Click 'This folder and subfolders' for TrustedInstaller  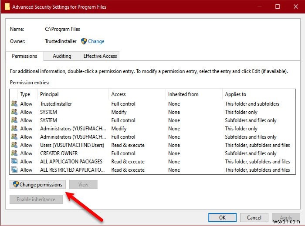coord(252,104)
